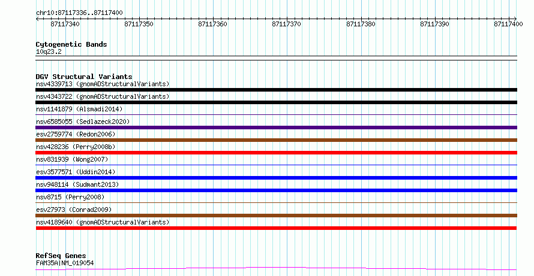Click the red bar for nsv428236
The image size is (534, 276).
click(276, 153)
